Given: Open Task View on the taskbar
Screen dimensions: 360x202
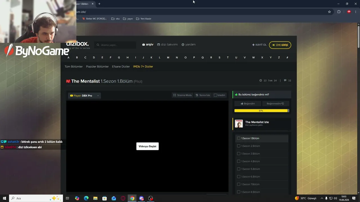Looking at the screenshot, I should [67, 198].
